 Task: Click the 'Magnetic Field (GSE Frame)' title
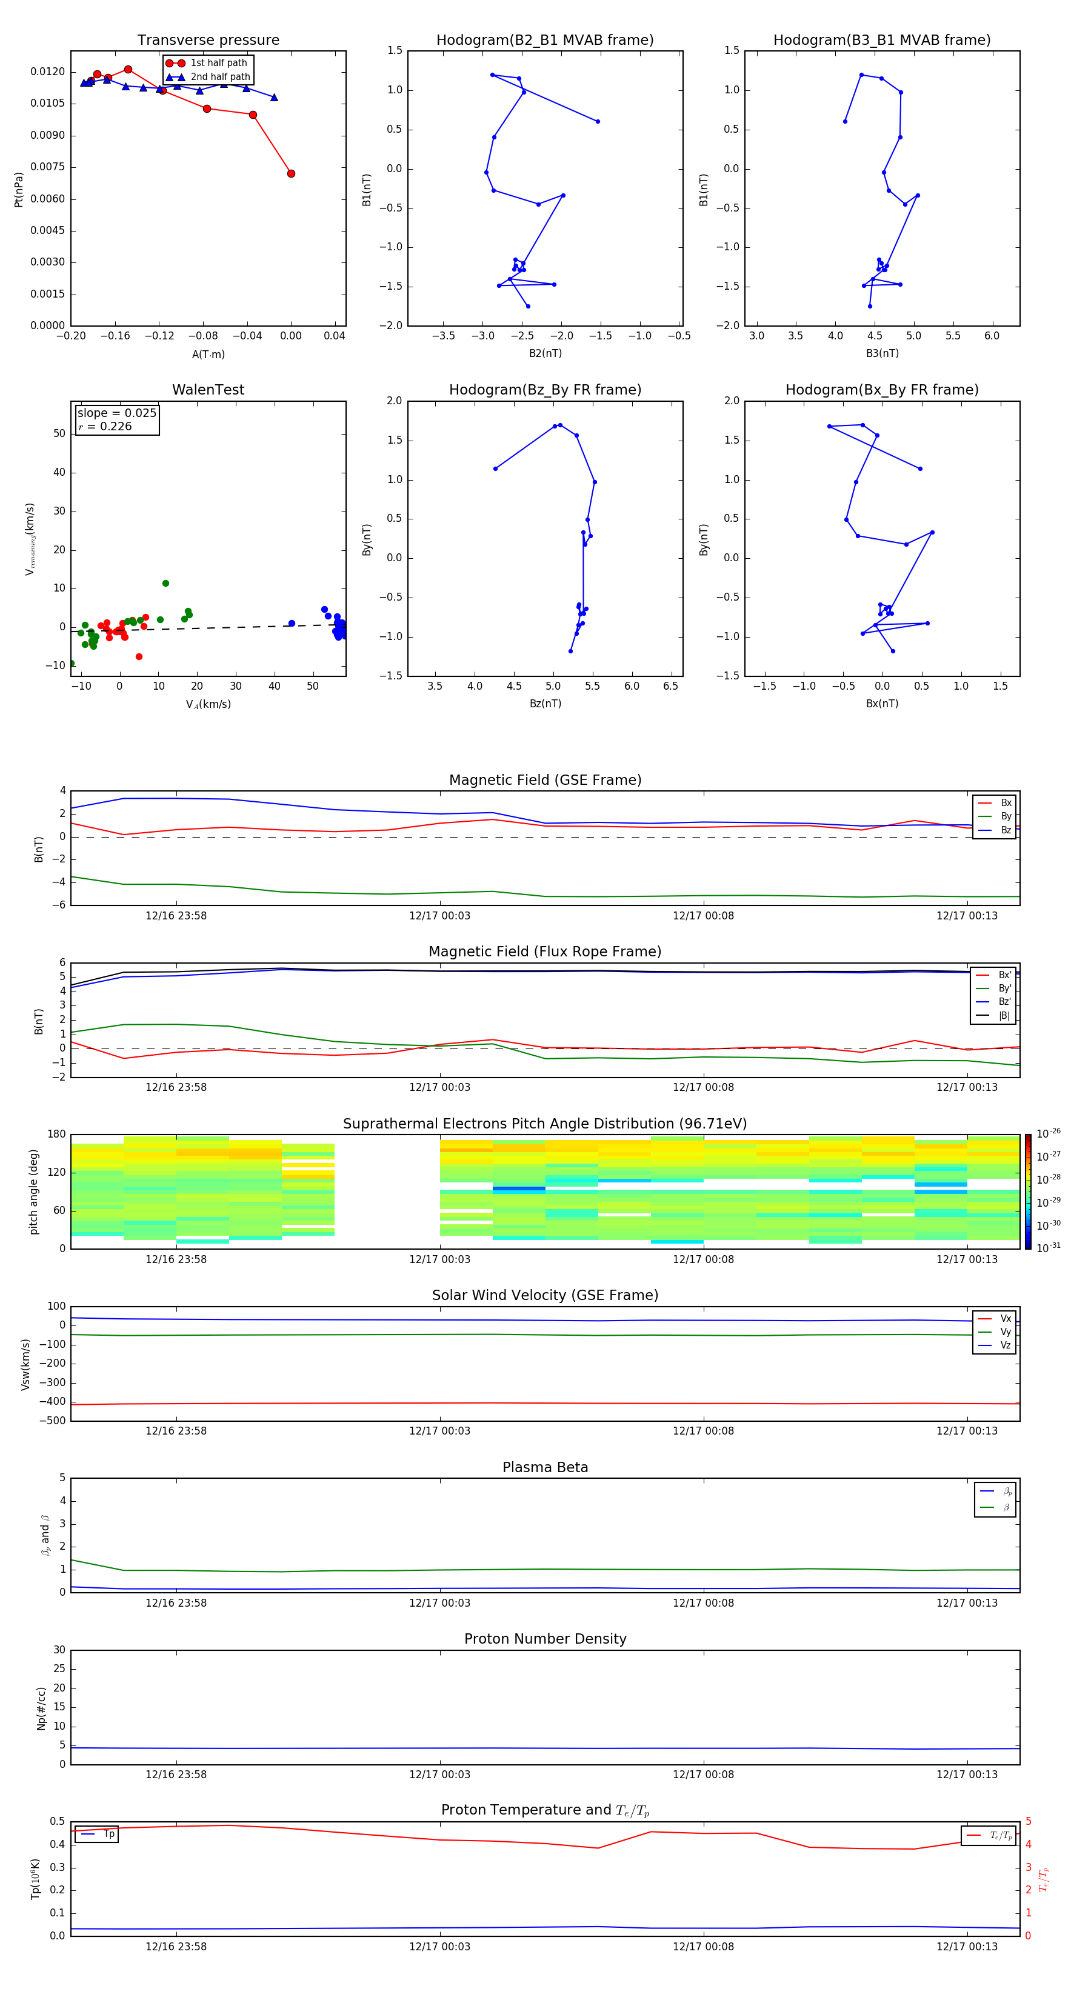point(545,780)
